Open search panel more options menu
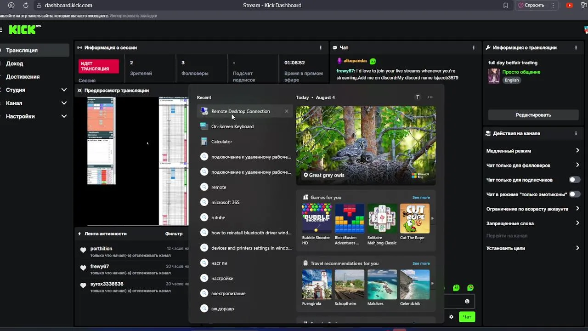 coord(430,97)
